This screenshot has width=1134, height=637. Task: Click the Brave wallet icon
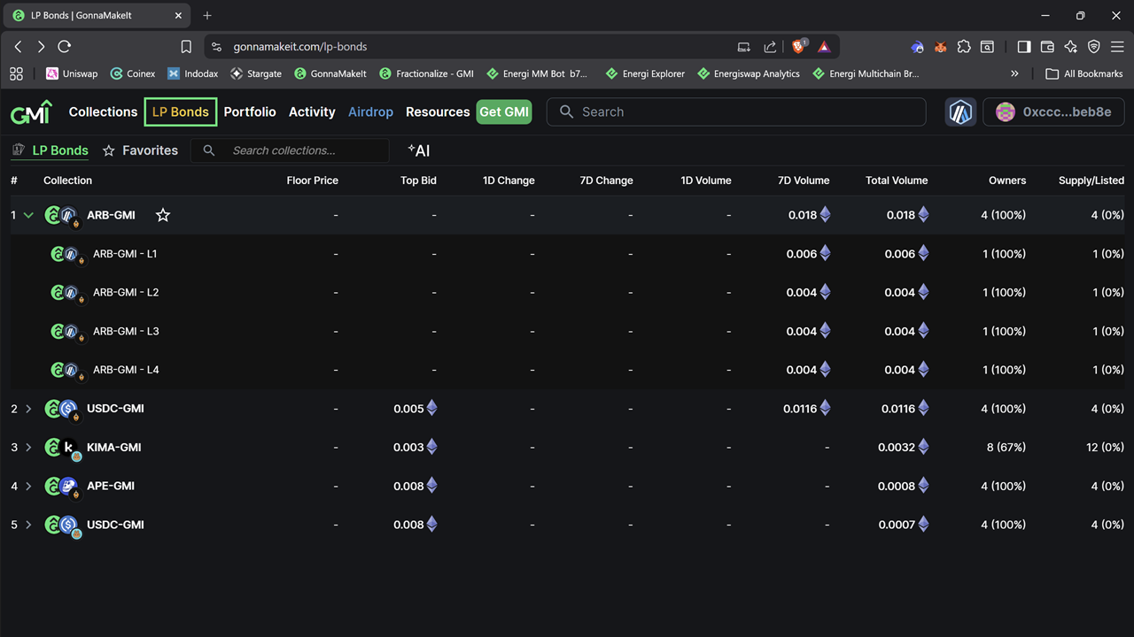point(1047,47)
